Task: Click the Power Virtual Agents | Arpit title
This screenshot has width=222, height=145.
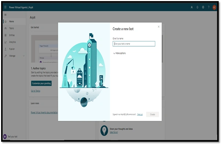Action: [21, 7]
